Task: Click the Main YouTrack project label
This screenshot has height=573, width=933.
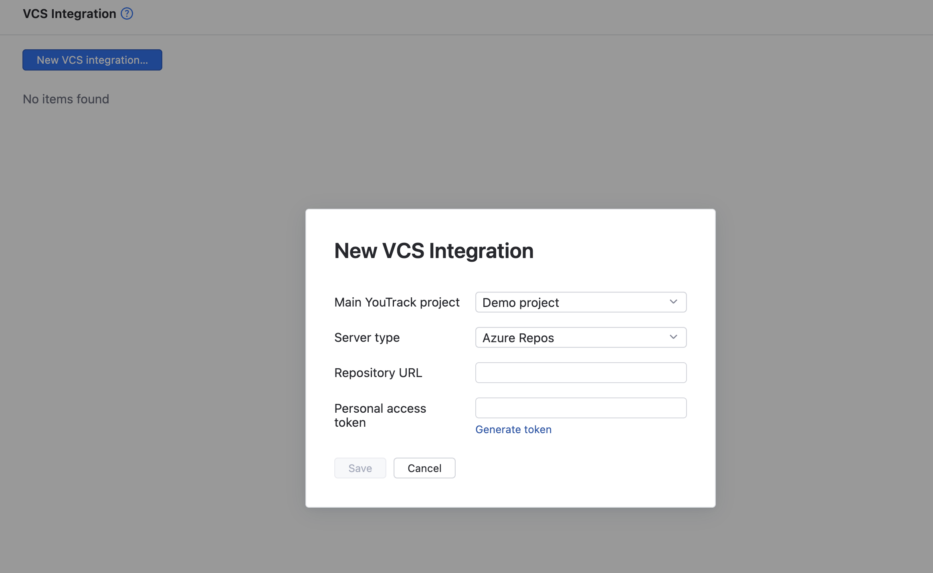Action: pos(397,302)
